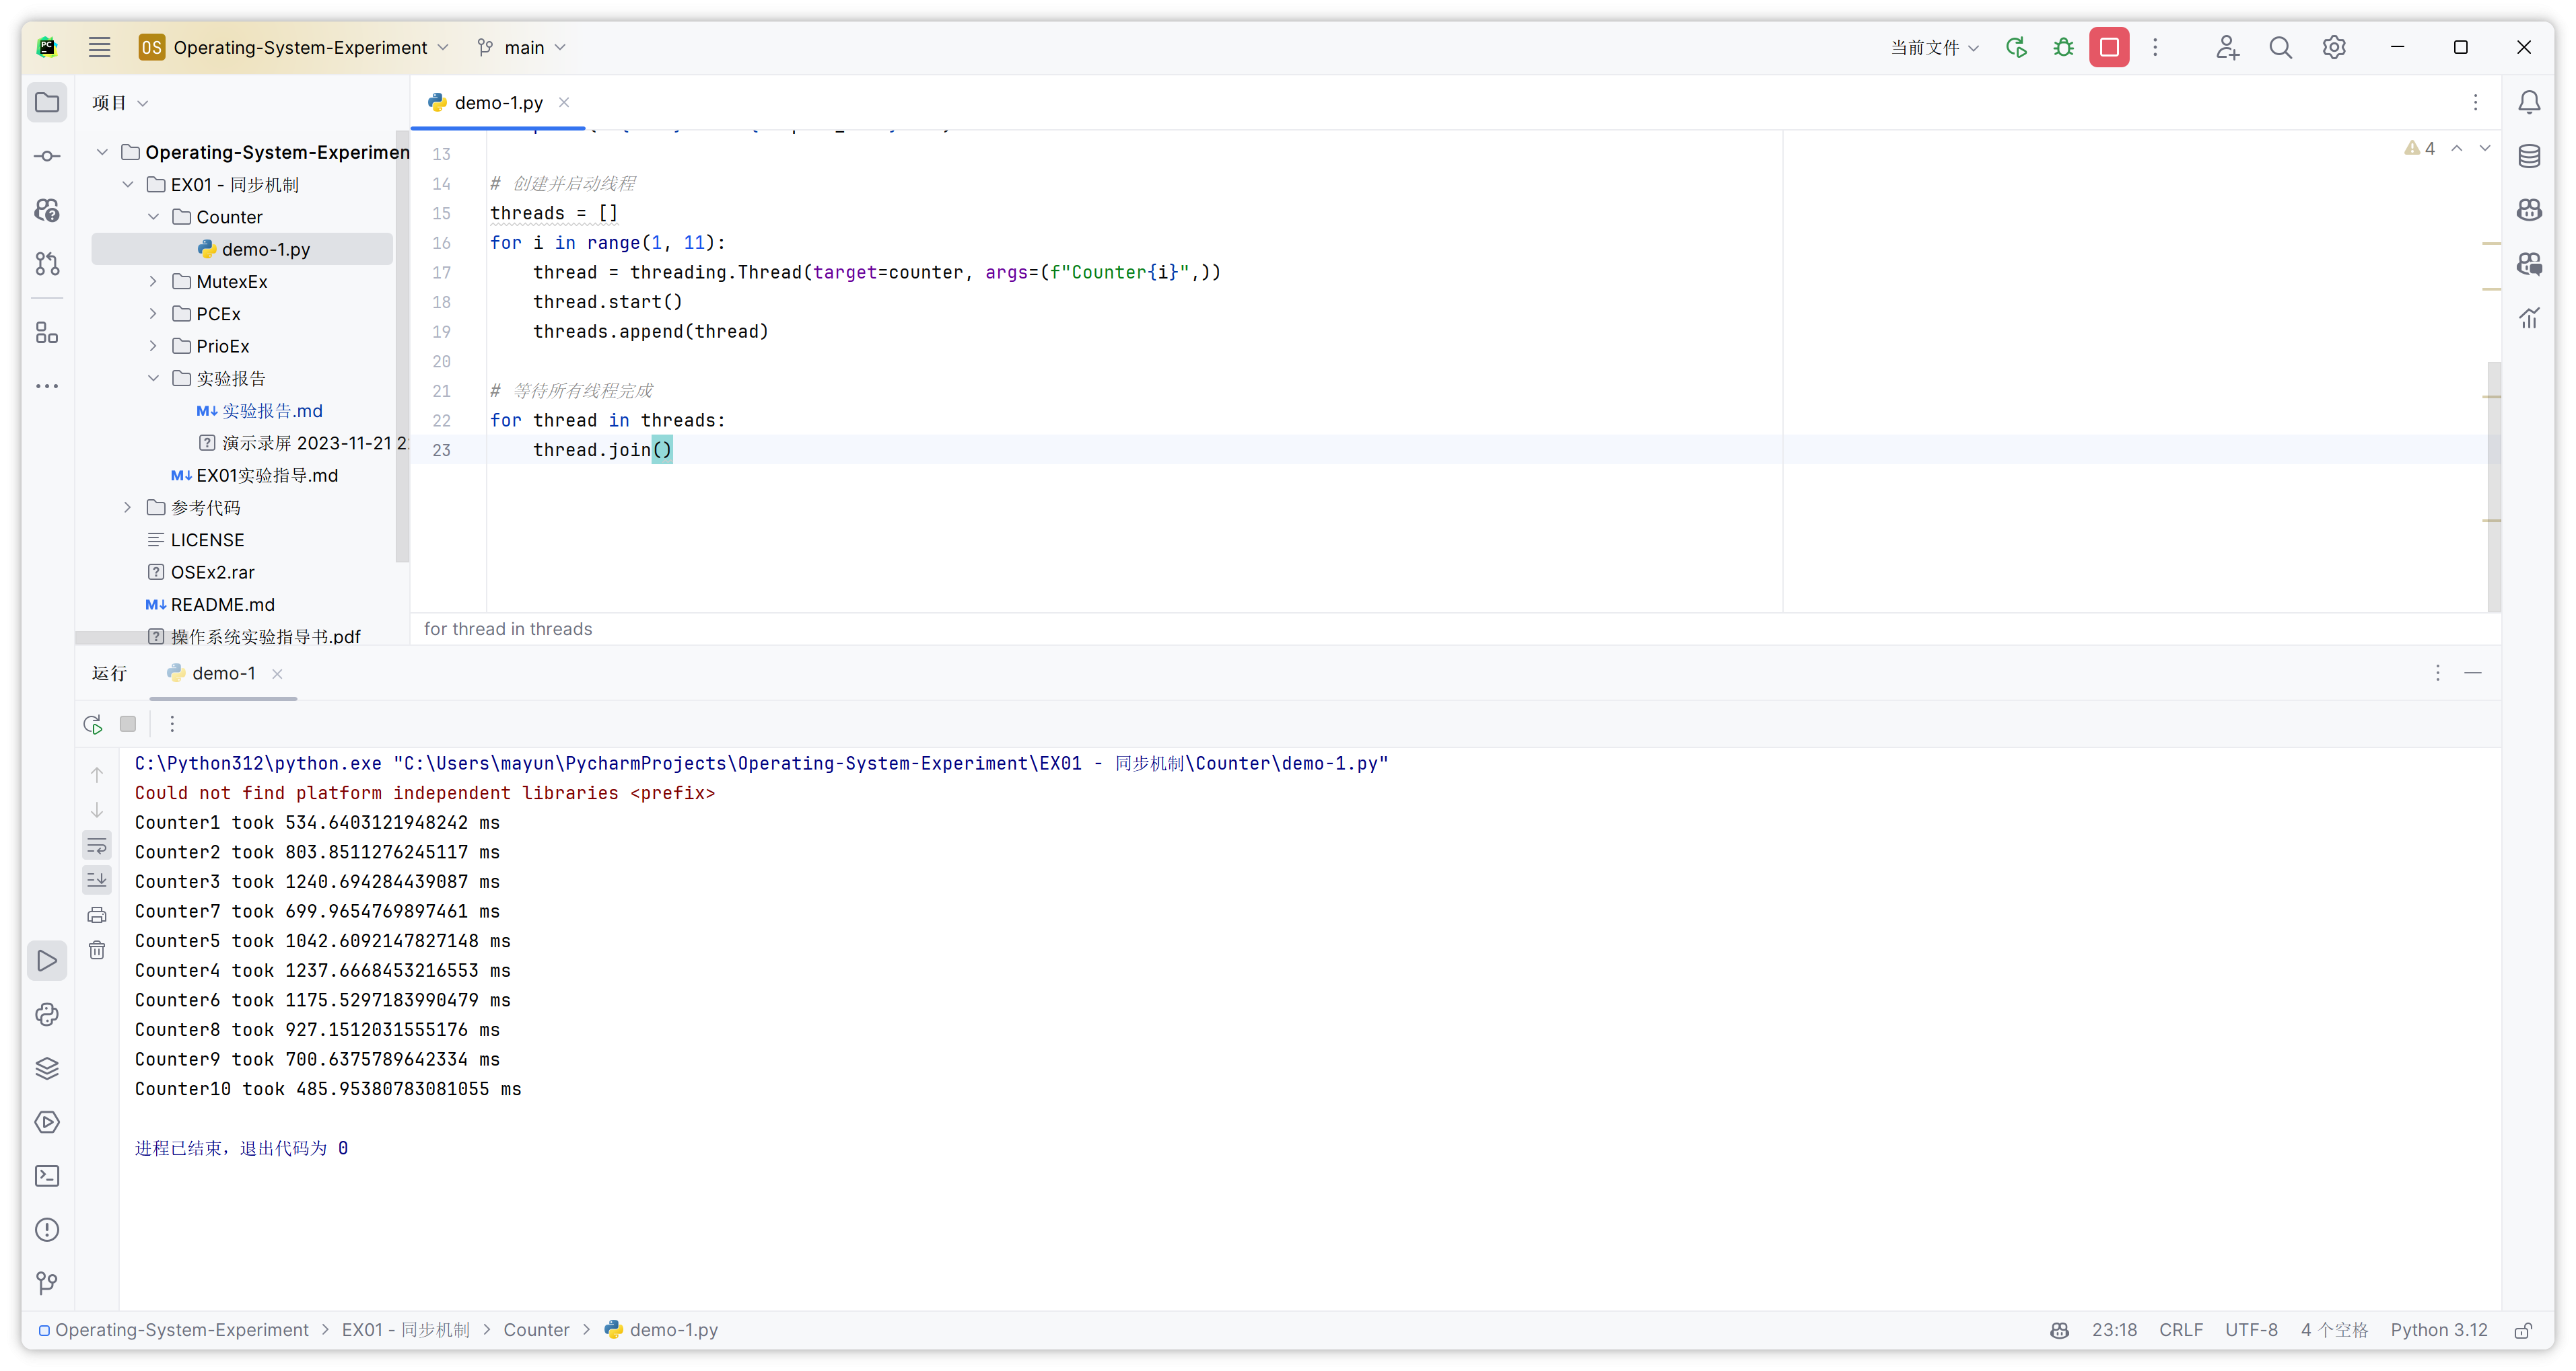The height and width of the screenshot is (1371, 2576).
Task: Toggle soft-wrap in run console
Action: pyautogui.click(x=97, y=846)
